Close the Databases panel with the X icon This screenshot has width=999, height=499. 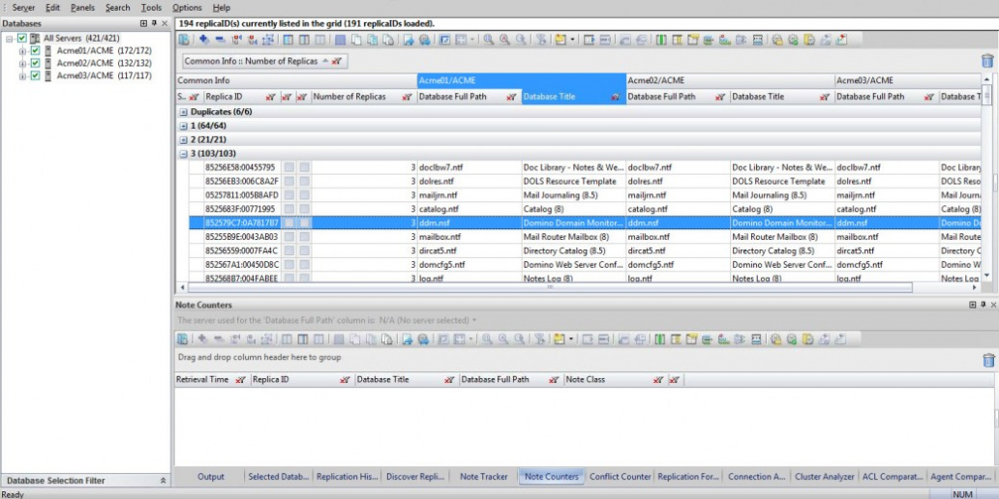point(165,23)
